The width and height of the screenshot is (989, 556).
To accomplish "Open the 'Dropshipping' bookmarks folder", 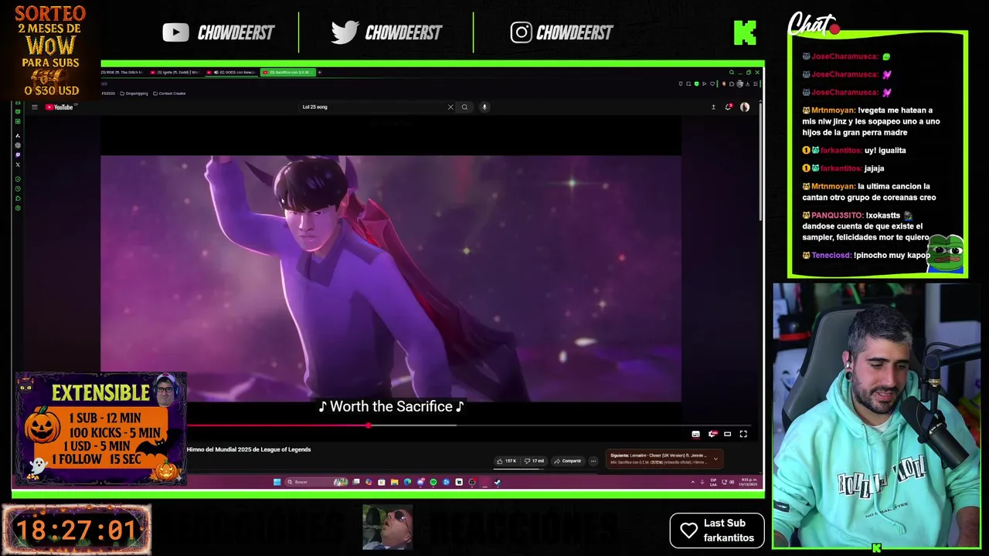I will point(134,93).
